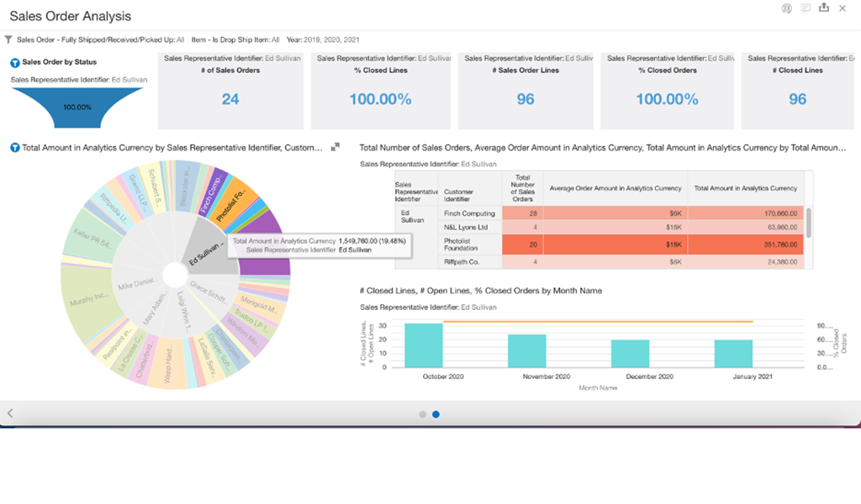Screen dimensions: 861x504
Task: Click Total Amount in Analytics Currency column header
Action: click(745, 188)
